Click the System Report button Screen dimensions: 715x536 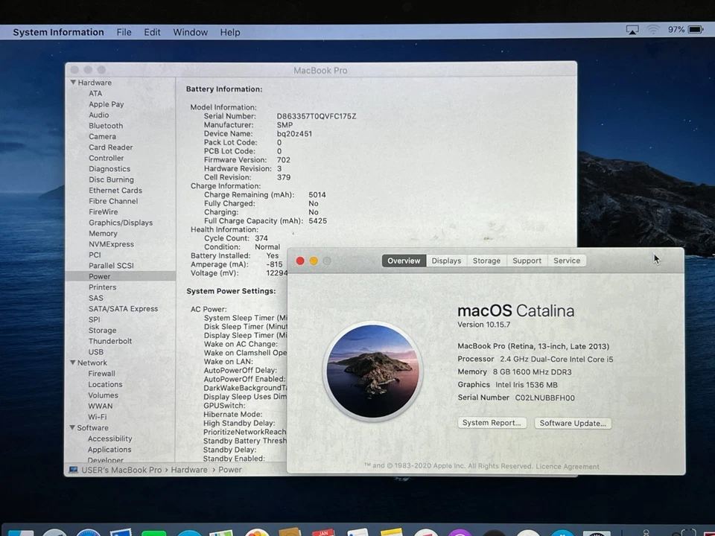pos(492,423)
